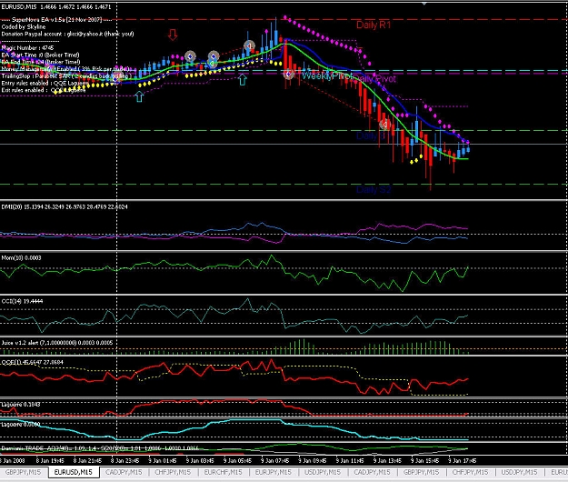Click the 9 Jan 03:45 time axis label
This screenshot has height=482, width=568.
pos(200,460)
